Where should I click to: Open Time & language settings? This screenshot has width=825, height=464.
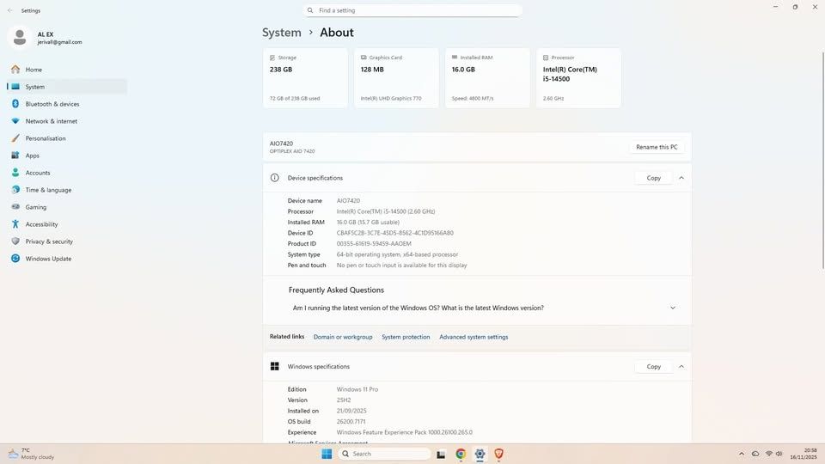coord(67,190)
